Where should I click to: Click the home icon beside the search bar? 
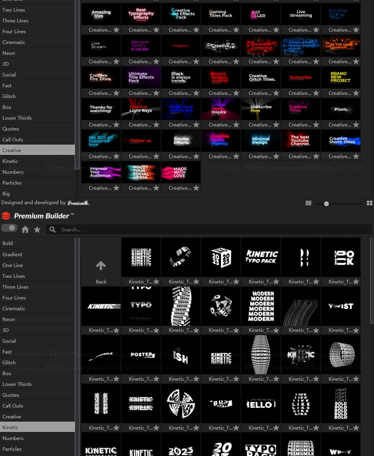pyautogui.click(x=25, y=229)
